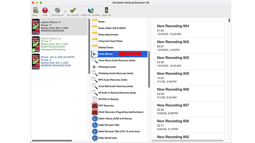Open the Safari Browser Tabs compass icon
Viewport: 255px width, 143px height.
coord(95,125)
